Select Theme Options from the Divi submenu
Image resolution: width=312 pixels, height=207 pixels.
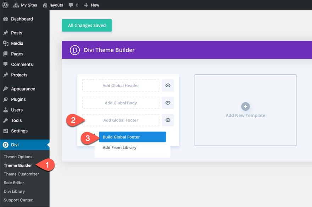pyautogui.click(x=18, y=157)
